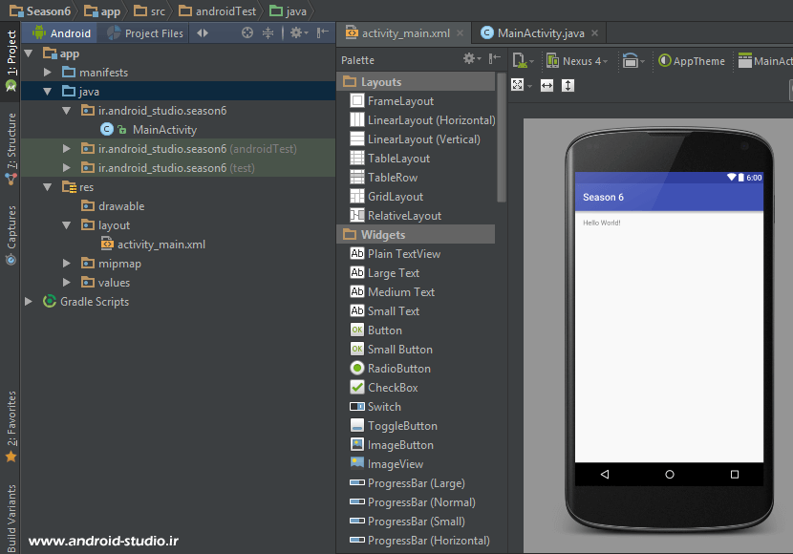
Task: Collapse the res folder
Action: (x=48, y=187)
